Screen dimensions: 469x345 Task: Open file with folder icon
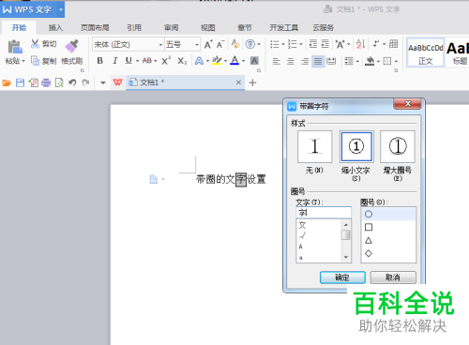[x=7, y=82]
